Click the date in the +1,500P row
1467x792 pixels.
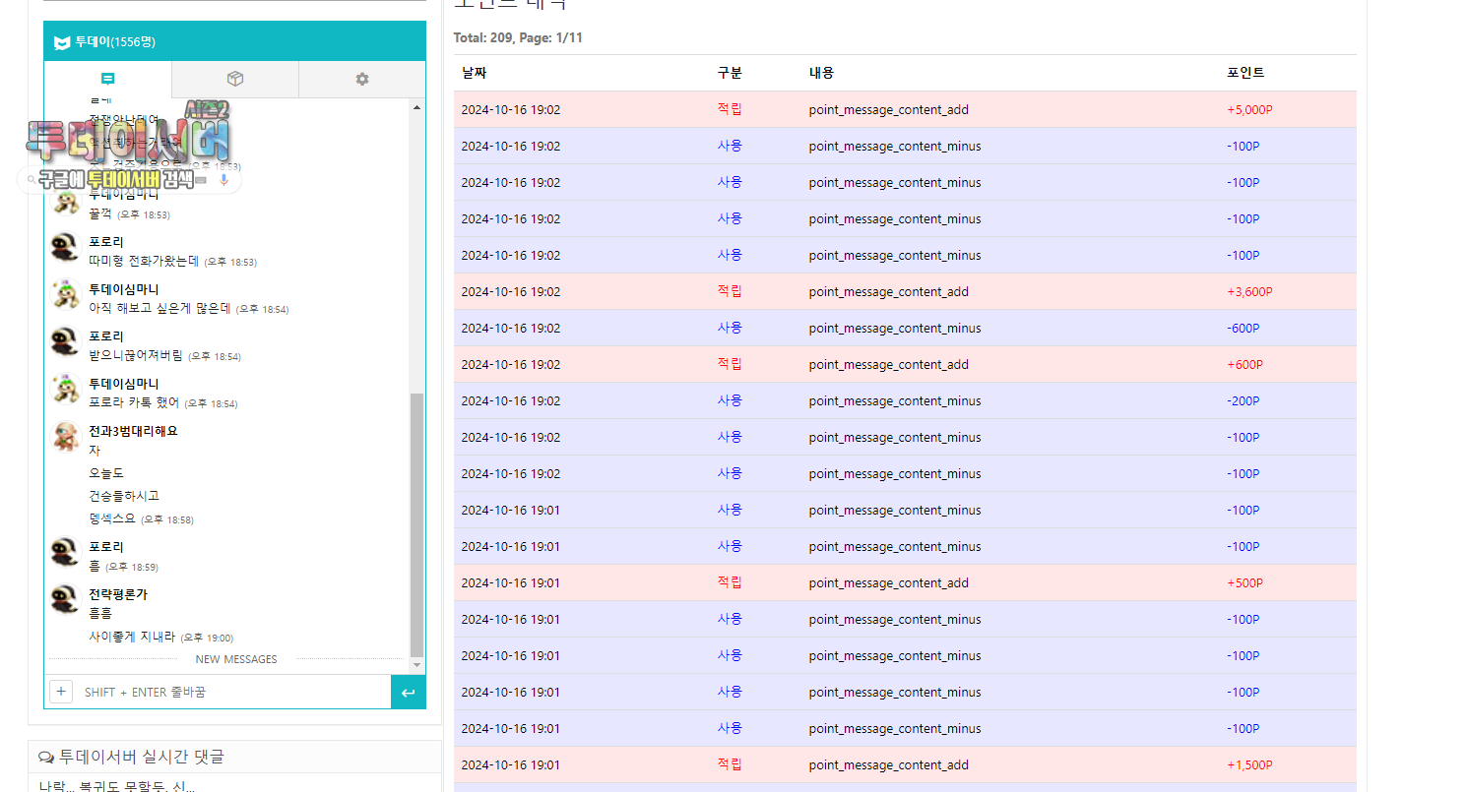pyautogui.click(x=510, y=764)
